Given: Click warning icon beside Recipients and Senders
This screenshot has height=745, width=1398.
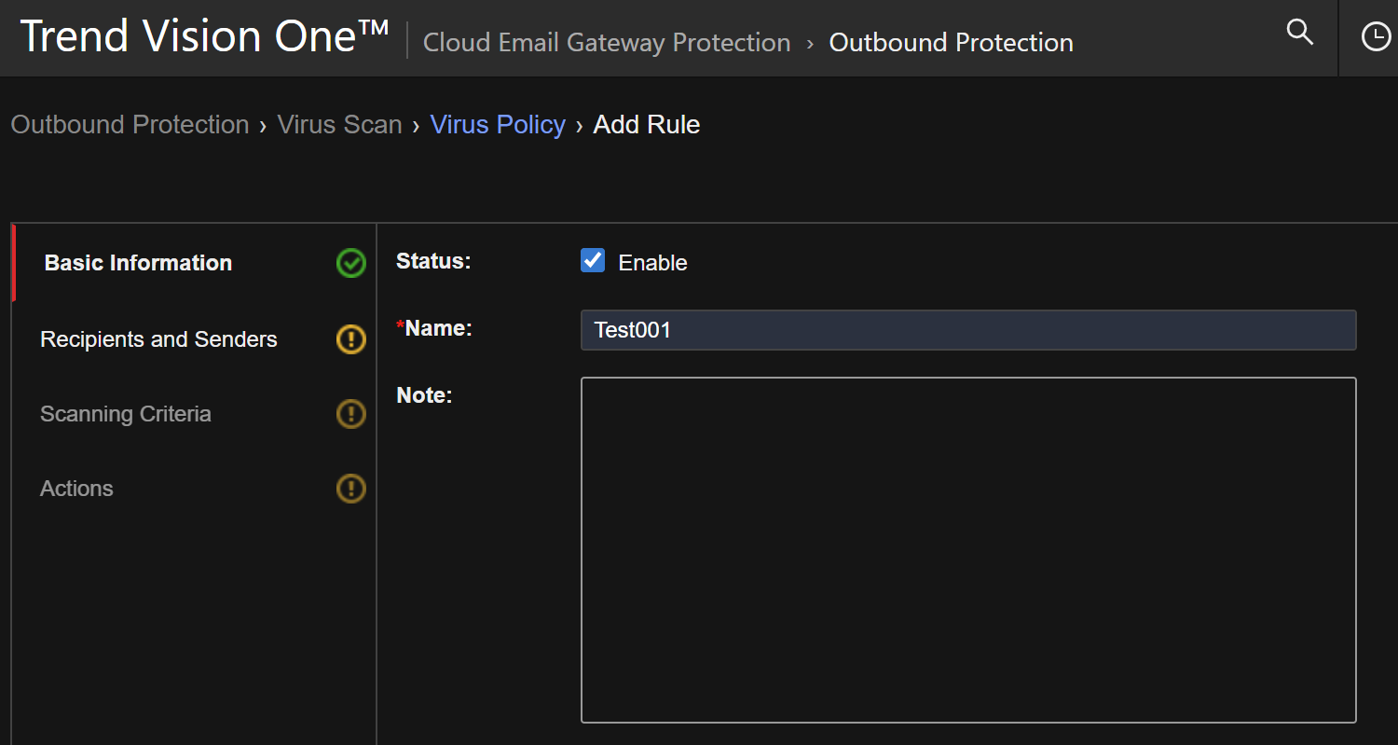Looking at the screenshot, I should pos(351,339).
